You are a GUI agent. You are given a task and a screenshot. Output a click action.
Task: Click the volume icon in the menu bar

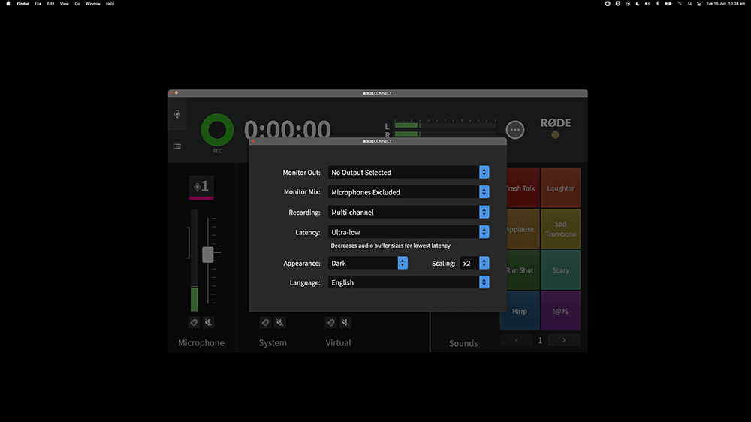coord(647,3)
